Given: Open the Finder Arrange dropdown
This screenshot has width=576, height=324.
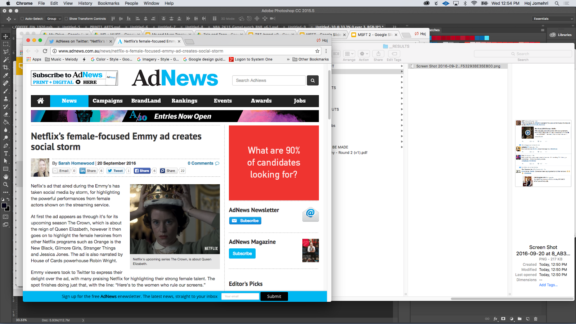Looking at the screenshot, I should pyautogui.click(x=349, y=54).
